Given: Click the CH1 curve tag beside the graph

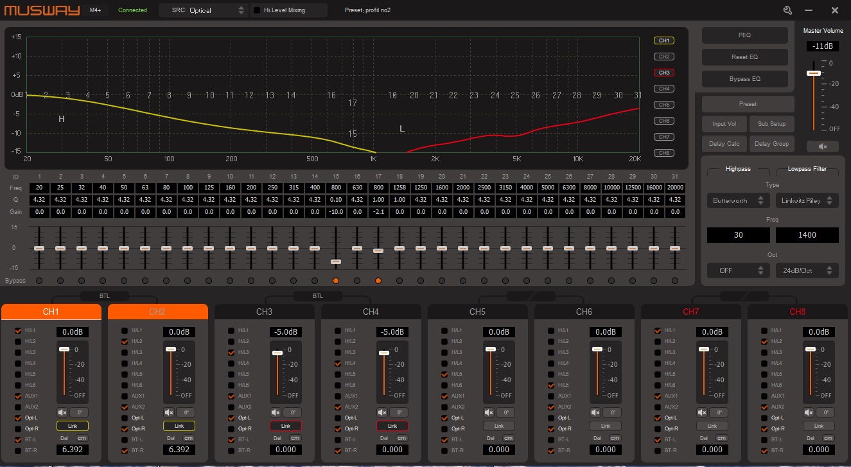Looking at the screenshot, I should point(663,40).
